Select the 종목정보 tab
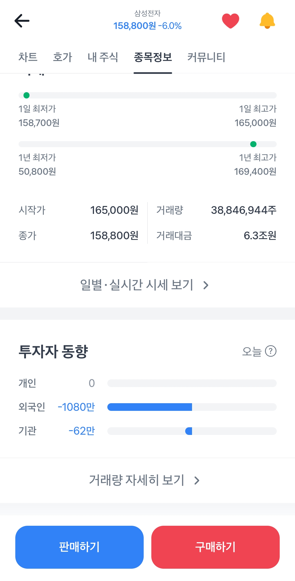 tap(153, 57)
